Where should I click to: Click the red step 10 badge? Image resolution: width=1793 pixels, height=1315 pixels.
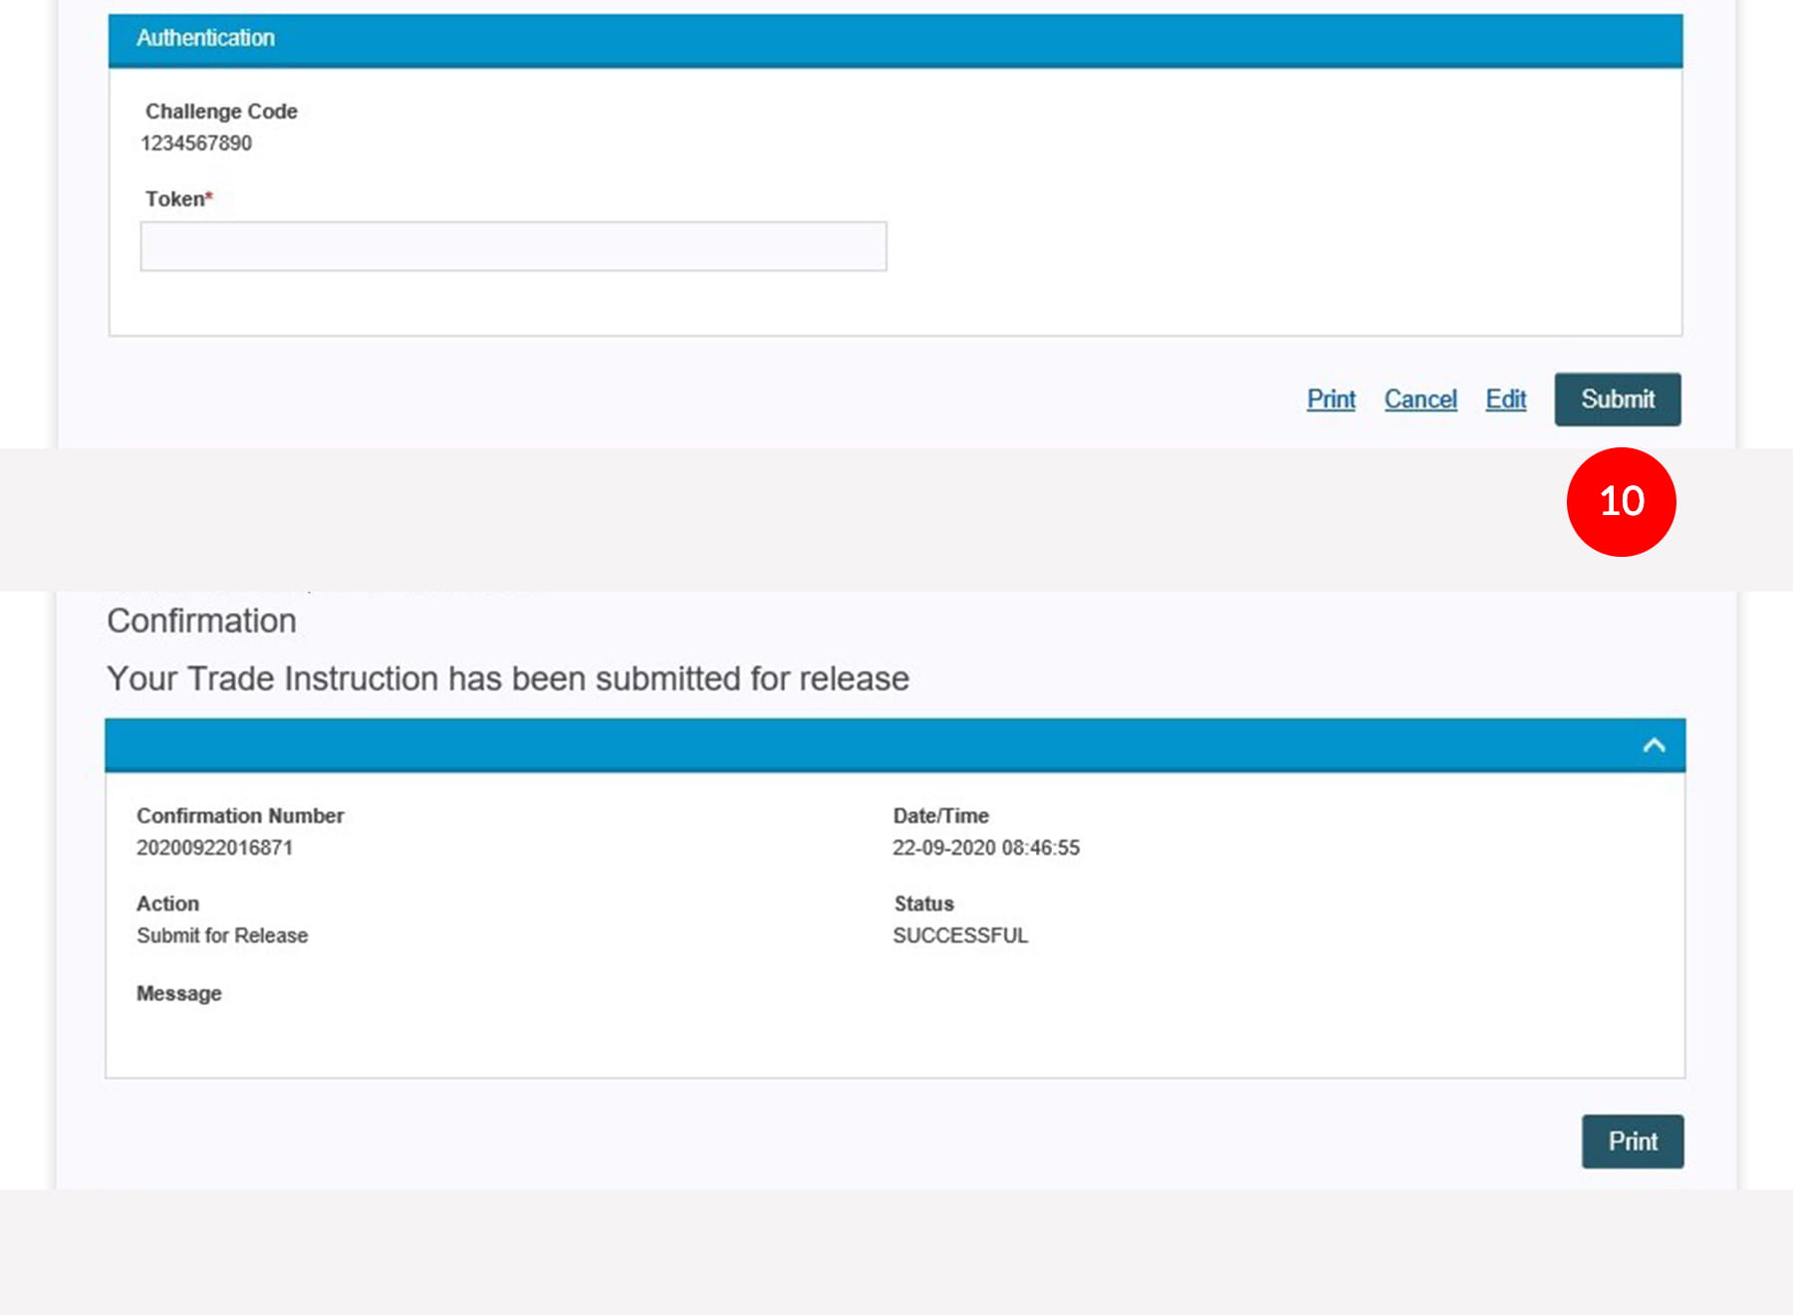click(x=1621, y=502)
